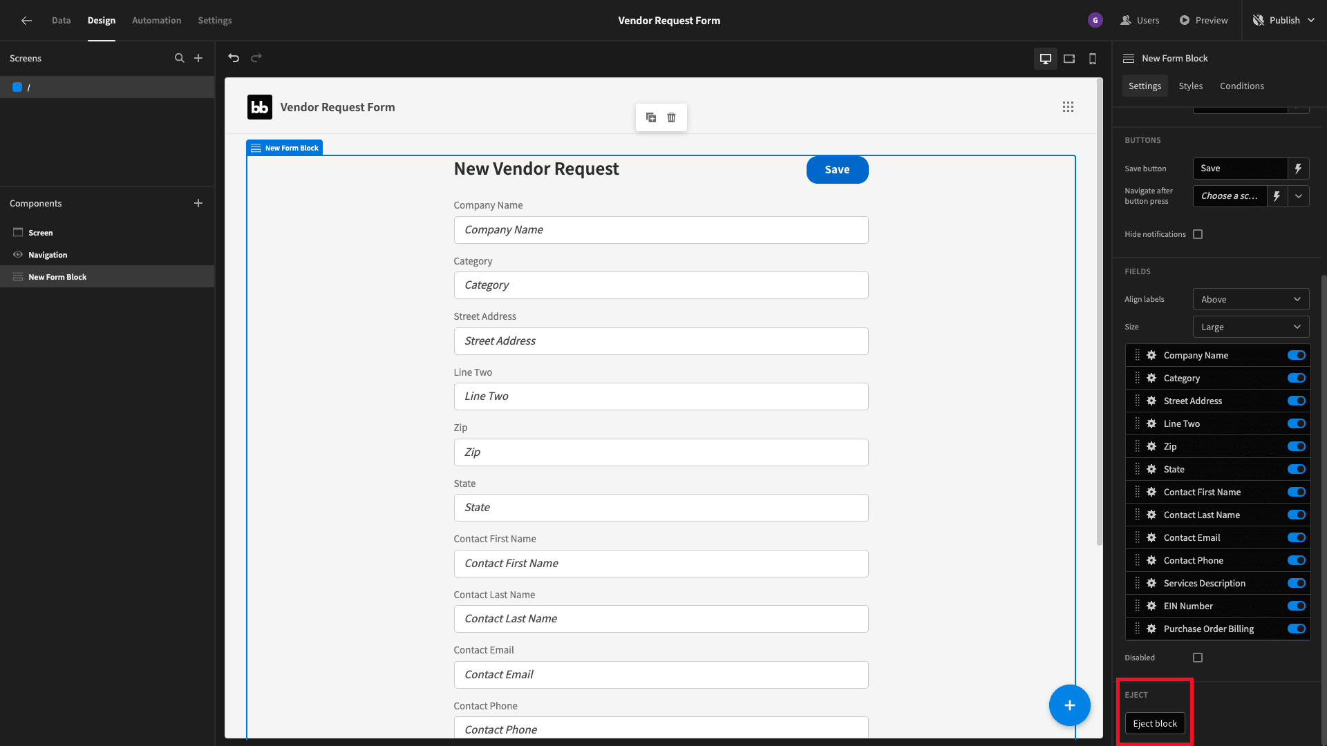Click the Eject block button
The image size is (1327, 746).
pyautogui.click(x=1155, y=723)
